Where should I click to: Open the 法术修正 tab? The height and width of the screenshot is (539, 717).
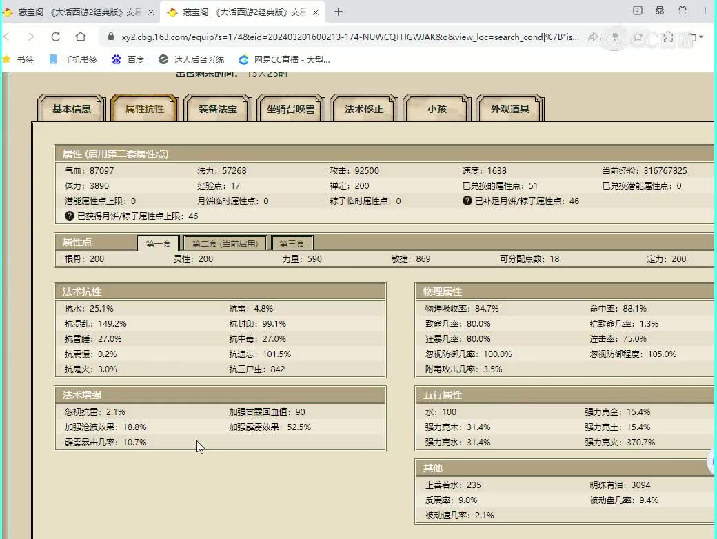point(364,109)
